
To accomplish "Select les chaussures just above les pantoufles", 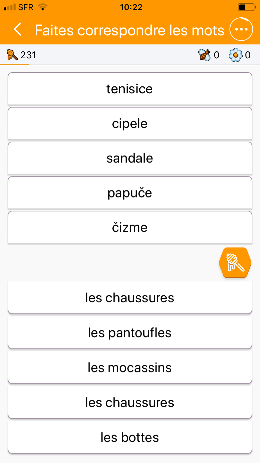I will [x=130, y=298].
